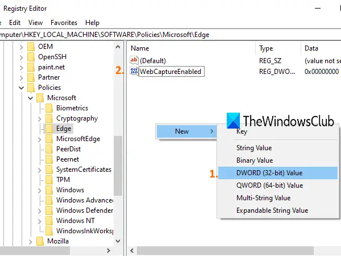Click the Edge folder icon

coord(49,129)
